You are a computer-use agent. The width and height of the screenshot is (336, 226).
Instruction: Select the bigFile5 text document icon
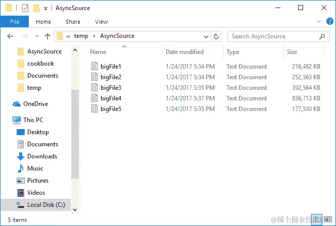[94, 109]
